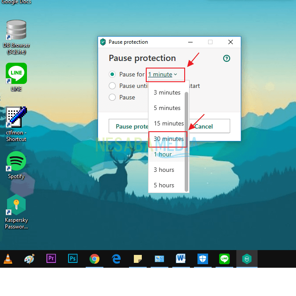This screenshot has height=296, width=296.
Task: Pick '5 minutes' in the duration list
Action: point(167,108)
